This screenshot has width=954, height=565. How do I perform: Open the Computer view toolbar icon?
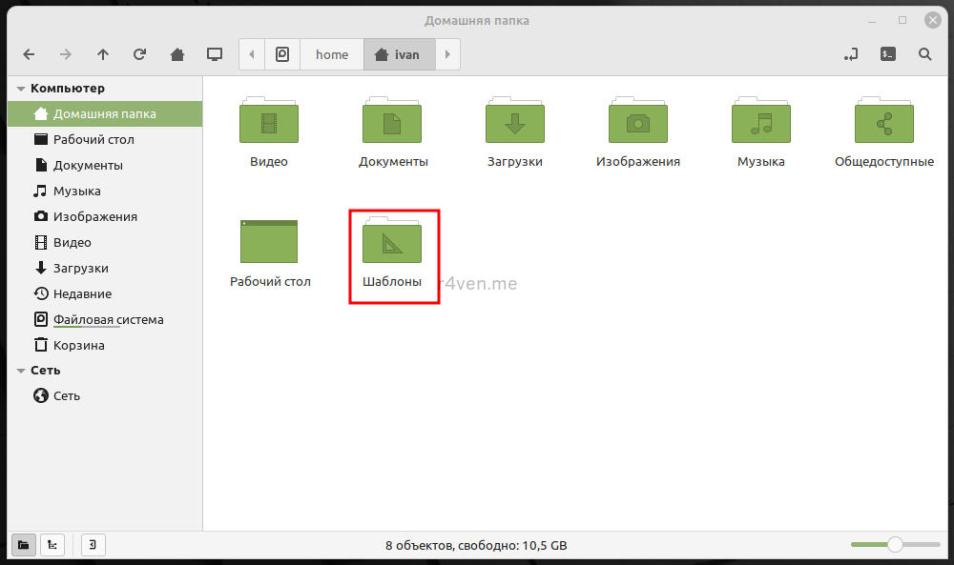215,54
